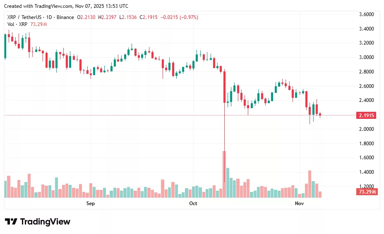Viewport: 384px width, 234px height.
Task: Click the first large green candle at far left
Action: [x=5, y=46]
